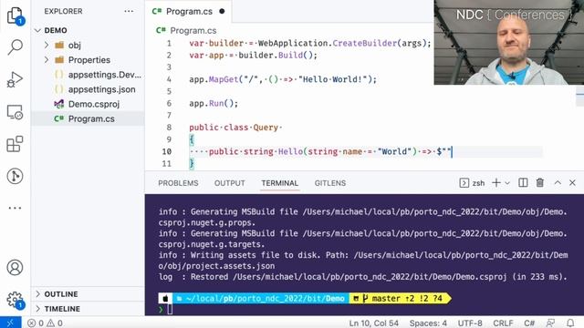Close the terminal panel
The height and width of the screenshot is (328, 584).
pyautogui.click(x=572, y=182)
